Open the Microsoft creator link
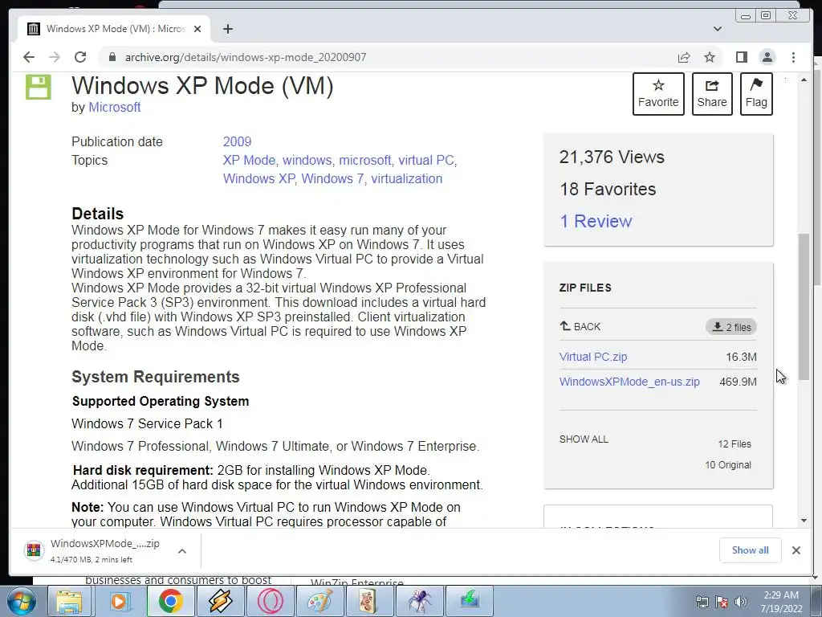The width and height of the screenshot is (822, 617). [114, 107]
